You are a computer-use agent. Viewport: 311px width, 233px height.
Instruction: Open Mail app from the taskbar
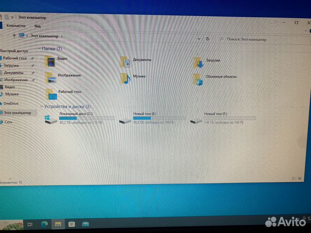coord(86,224)
